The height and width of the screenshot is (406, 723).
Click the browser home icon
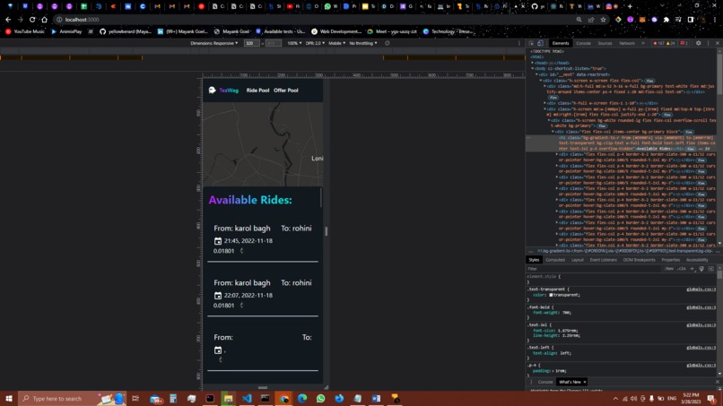44,20
